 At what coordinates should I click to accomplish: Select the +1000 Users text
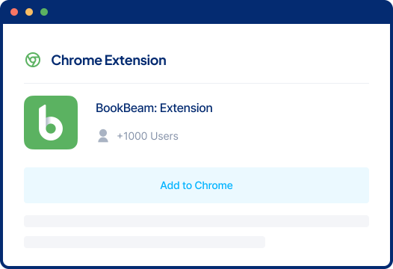(x=148, y=136)
